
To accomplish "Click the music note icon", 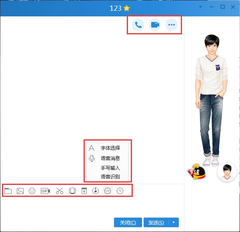I will 96,191.
